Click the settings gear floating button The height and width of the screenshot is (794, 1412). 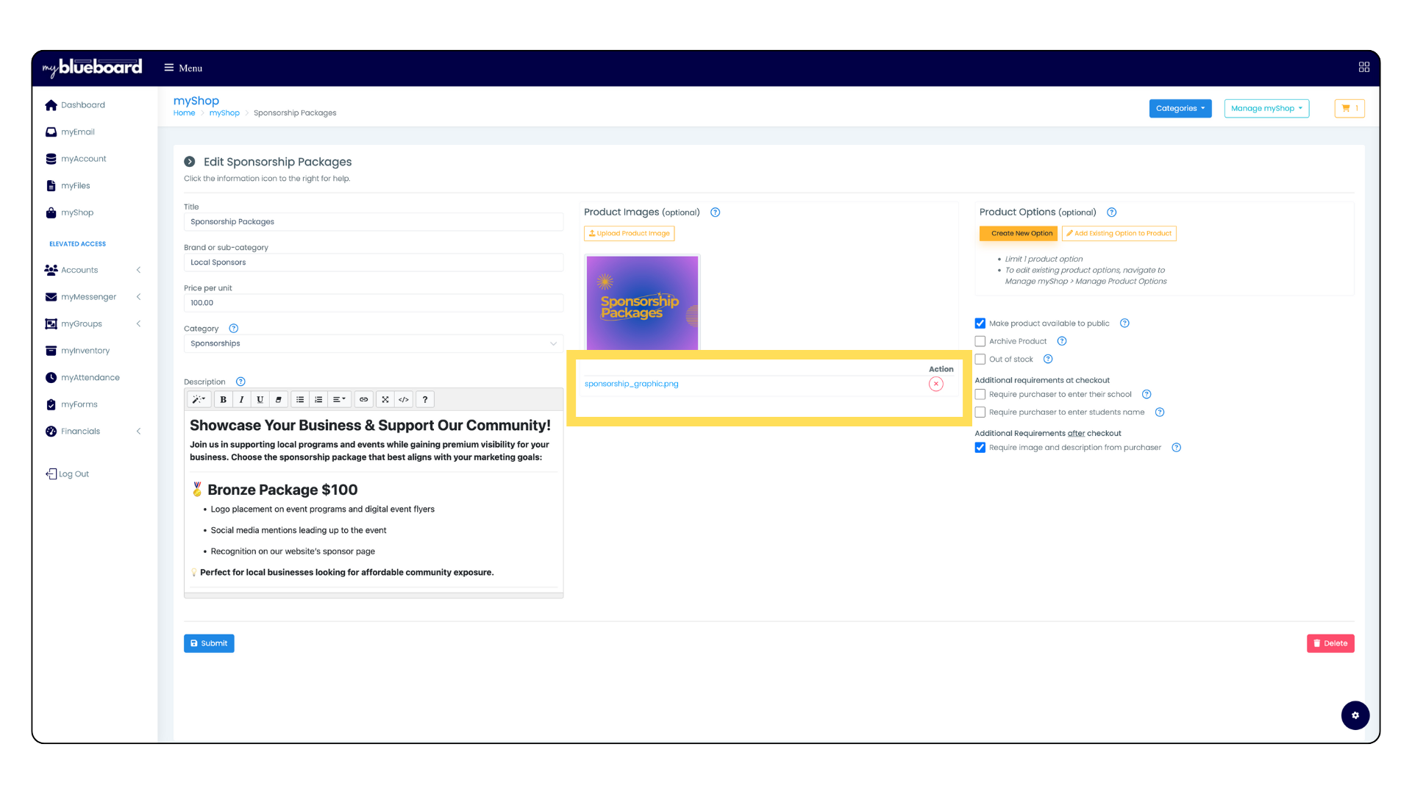1355,715
